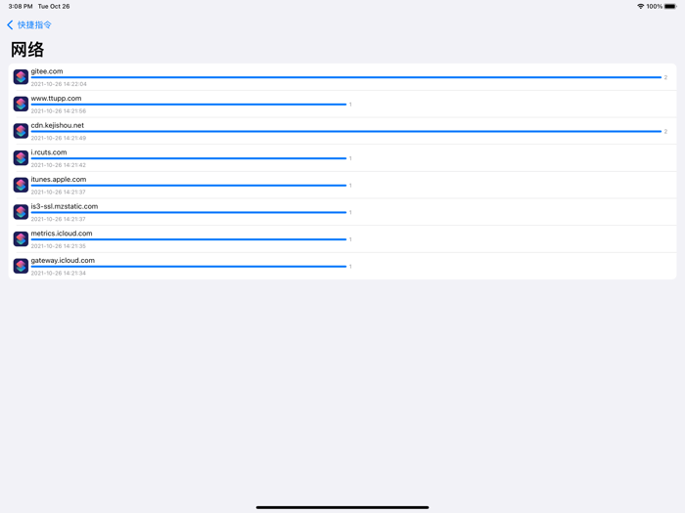This screenshot has width=685, height=513.
Task: Tap the Shortcuts icon beside metrics.icloud.com
Action: (21, 238)
